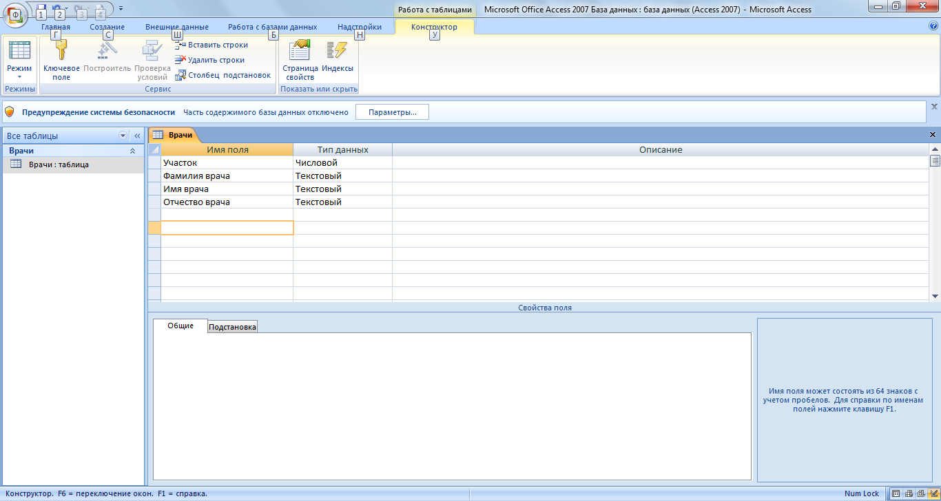Open the Создание ribbon tab

point(107,27)
